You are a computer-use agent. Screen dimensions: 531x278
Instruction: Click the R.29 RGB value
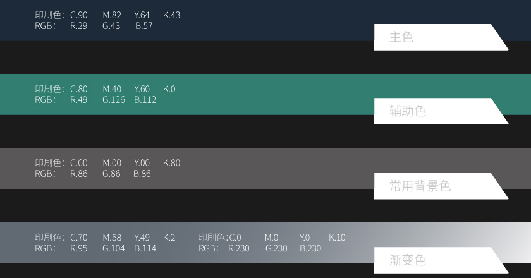[x=78, y=26]
